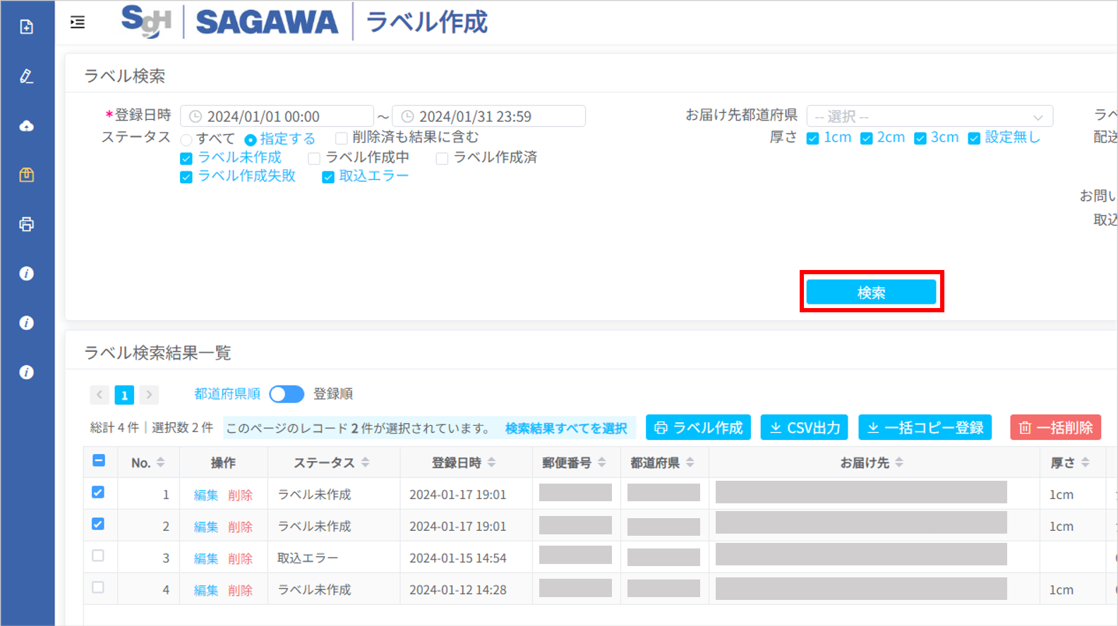Check ラベル作成中 status checkbox
The width and height of the screenshot is (1118, 626).
(x=314, y=159)
